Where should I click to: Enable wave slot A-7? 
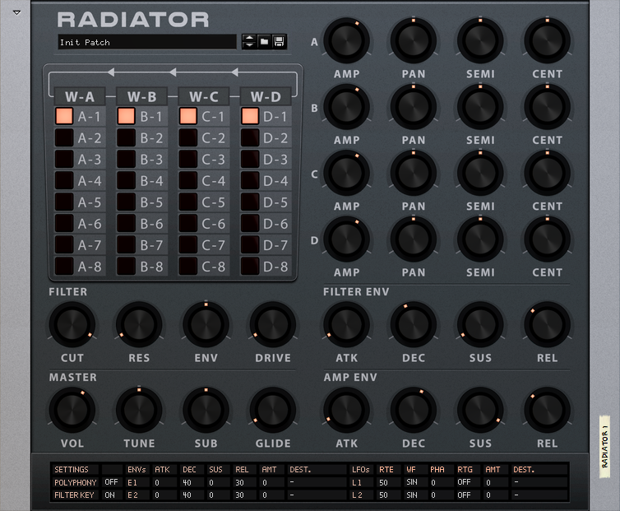pyautogui.click(x=64, y=244)
